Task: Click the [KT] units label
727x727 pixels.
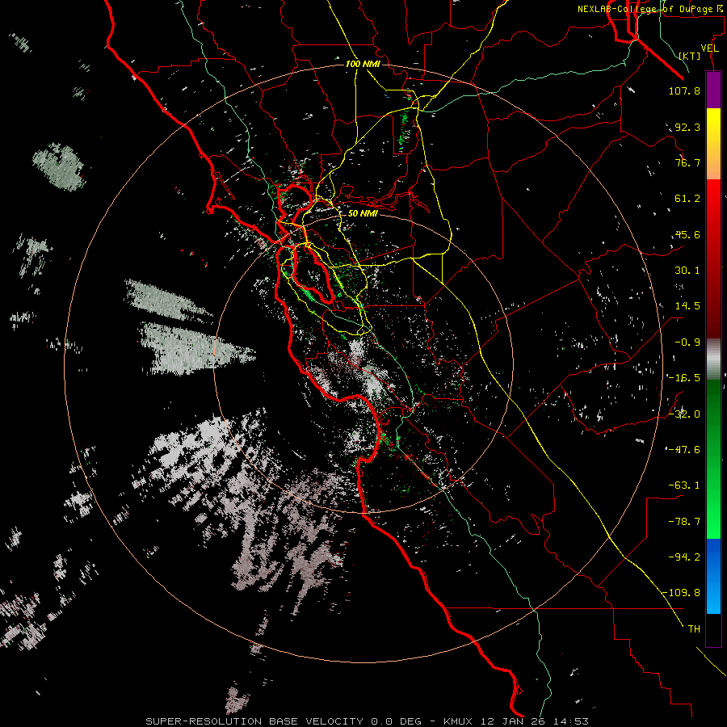Action: 690,56
